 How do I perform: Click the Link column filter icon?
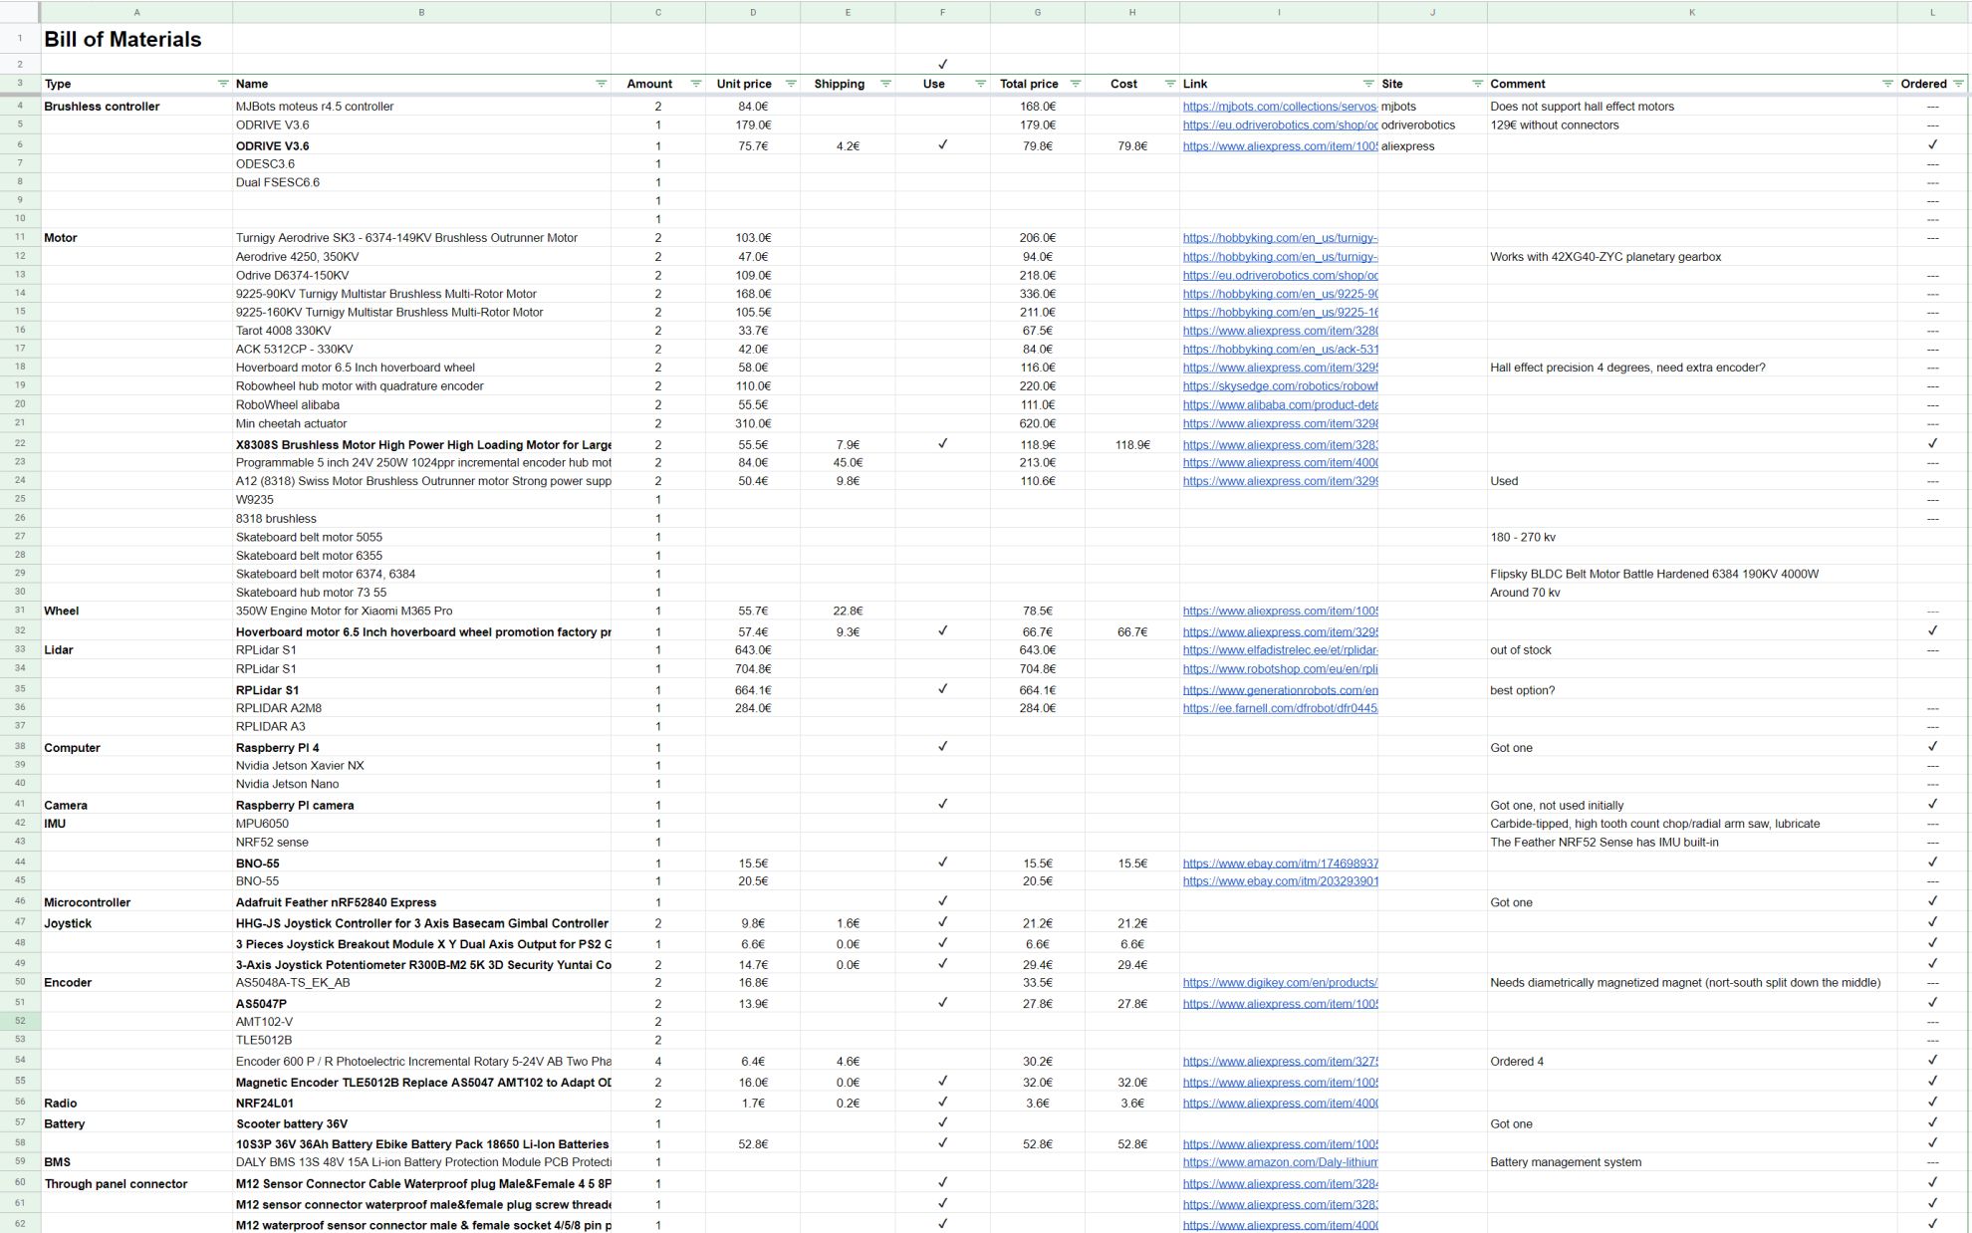1367,84
